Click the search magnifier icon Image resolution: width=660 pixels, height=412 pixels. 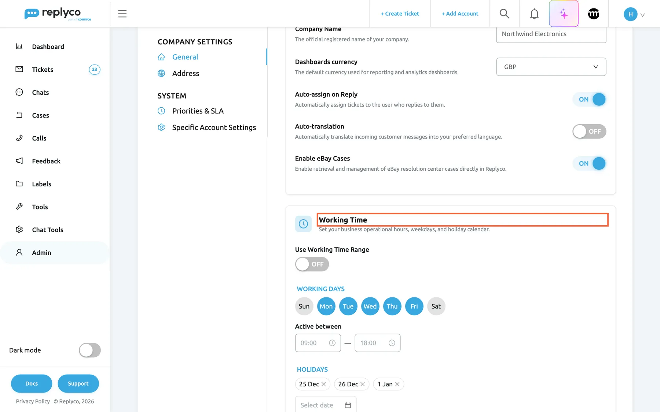point(505,14)
